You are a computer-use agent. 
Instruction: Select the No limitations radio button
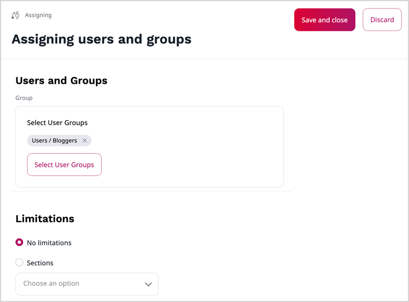[x=20, y=243]
